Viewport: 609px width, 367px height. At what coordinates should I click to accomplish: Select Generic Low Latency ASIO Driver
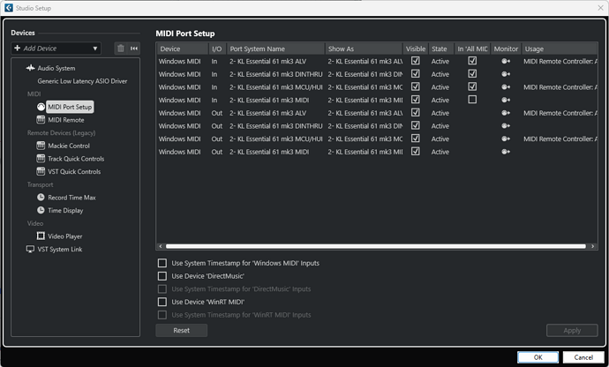[82, 81]
